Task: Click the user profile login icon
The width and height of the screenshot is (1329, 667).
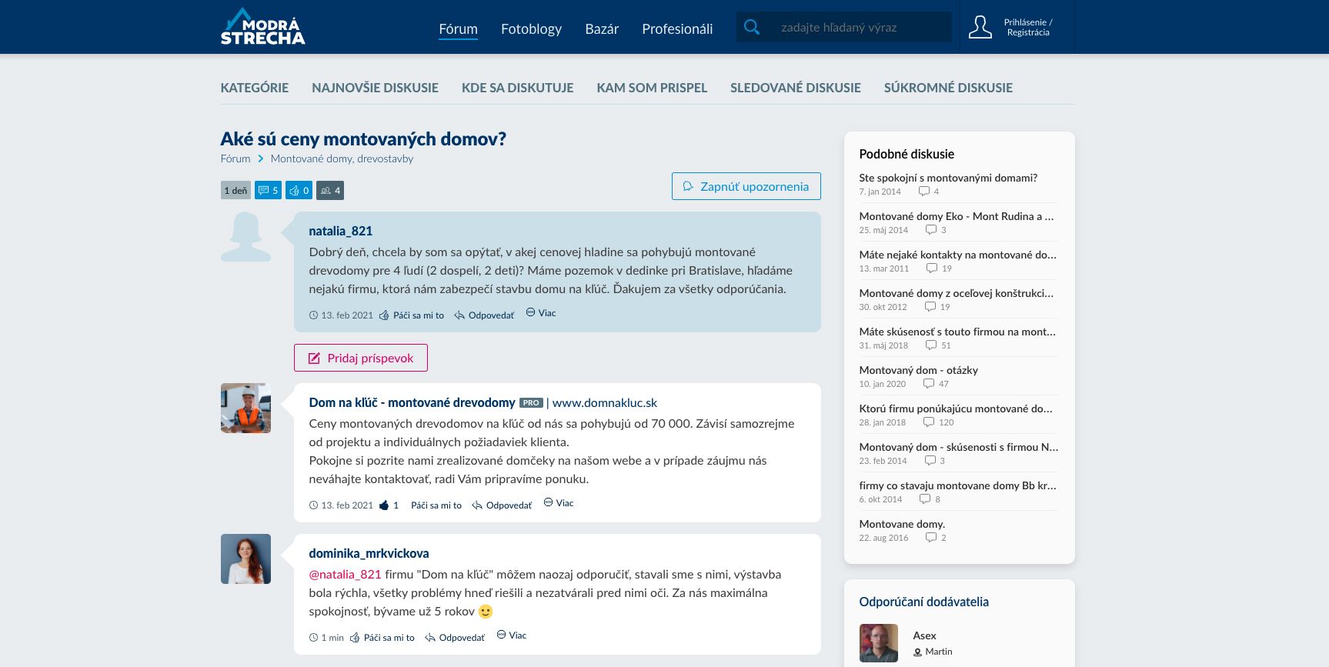Action: tap(980, 27)
